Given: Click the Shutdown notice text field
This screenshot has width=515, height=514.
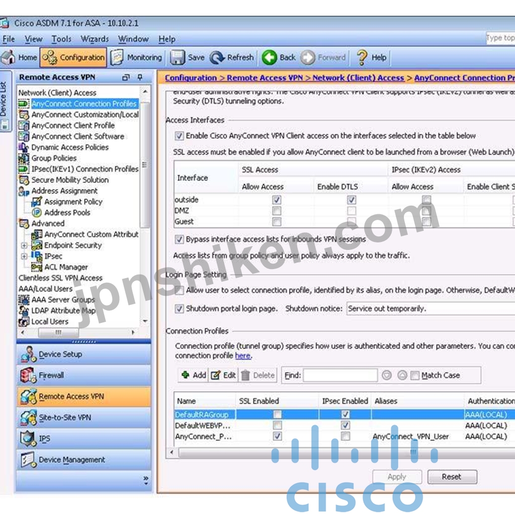Looking at the screenshot, I should tap(431, 309).
